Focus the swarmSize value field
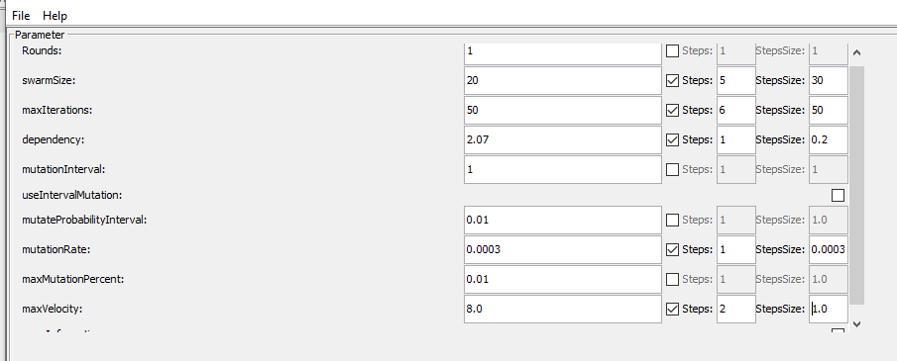Image resolution: width=897 pixels, height=361 pixels. [x=563, y=80]
